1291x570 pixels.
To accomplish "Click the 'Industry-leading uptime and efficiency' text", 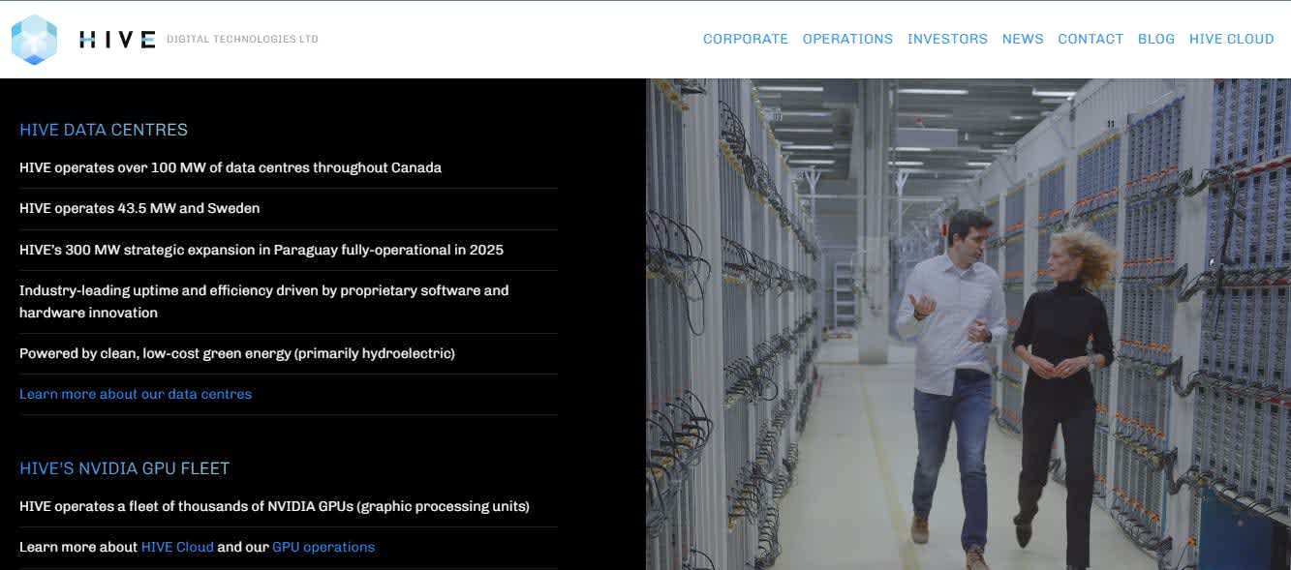I will [x=263, y=301].
